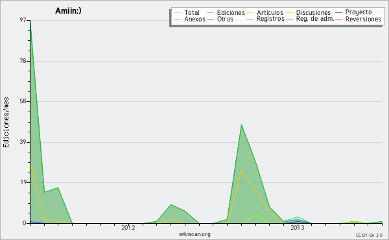Click the 2013 x-axis label
The height and width of the screenshot is (240, 389).
pyautogui.click(x=297, y=228)
